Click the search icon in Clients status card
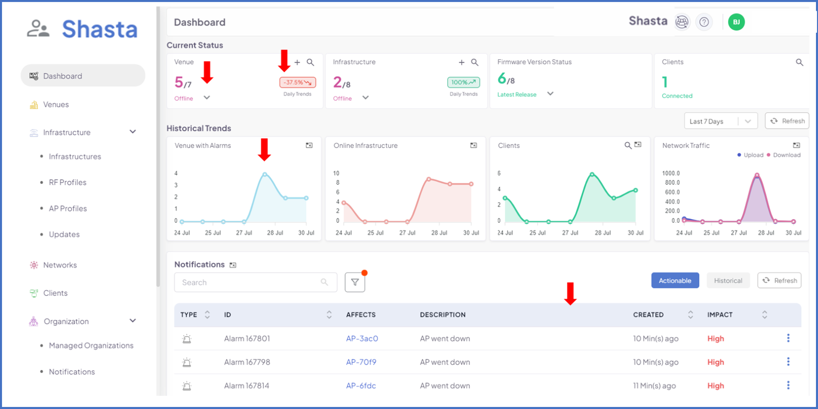The width and height of the screenshot is (818, 409). [x=800, y=62]
